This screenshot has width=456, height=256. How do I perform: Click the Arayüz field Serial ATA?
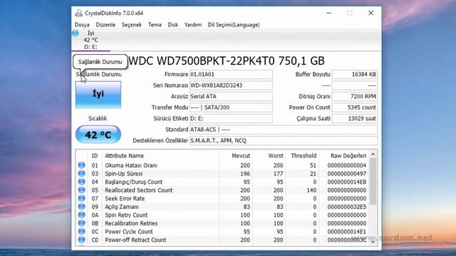pyautogui.click(x=231, y=97)
